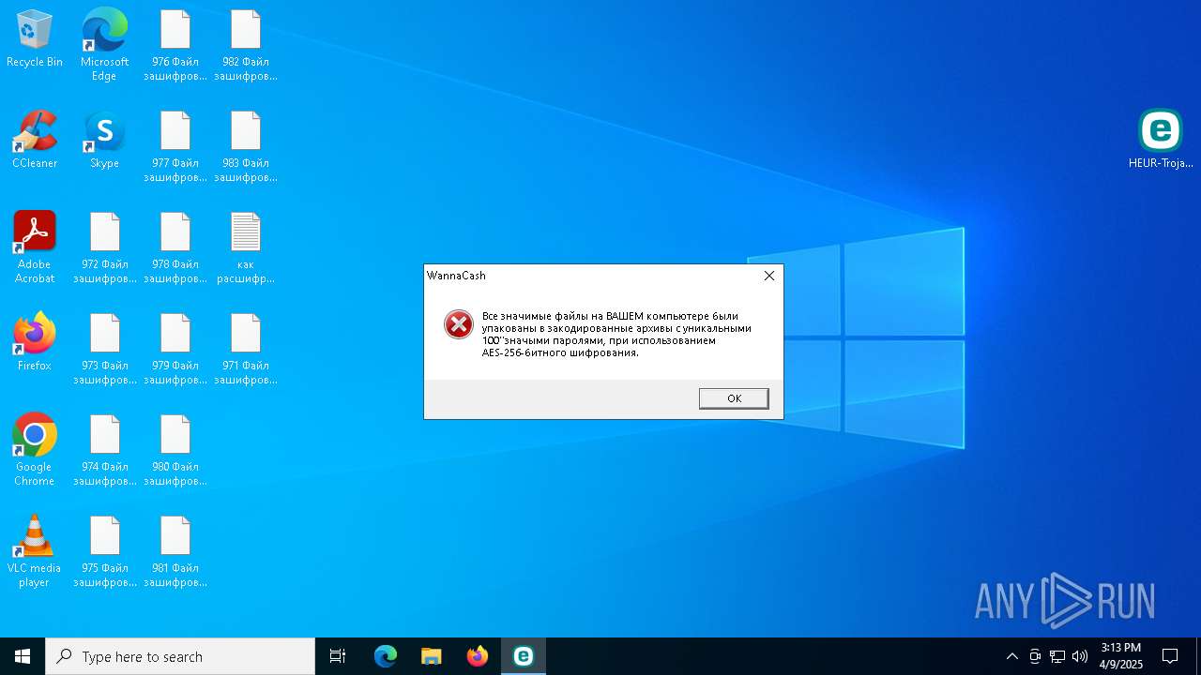Select the HEUR-Troja... desktop icon
The image size is (1201, 675).
coord(1161,139)
